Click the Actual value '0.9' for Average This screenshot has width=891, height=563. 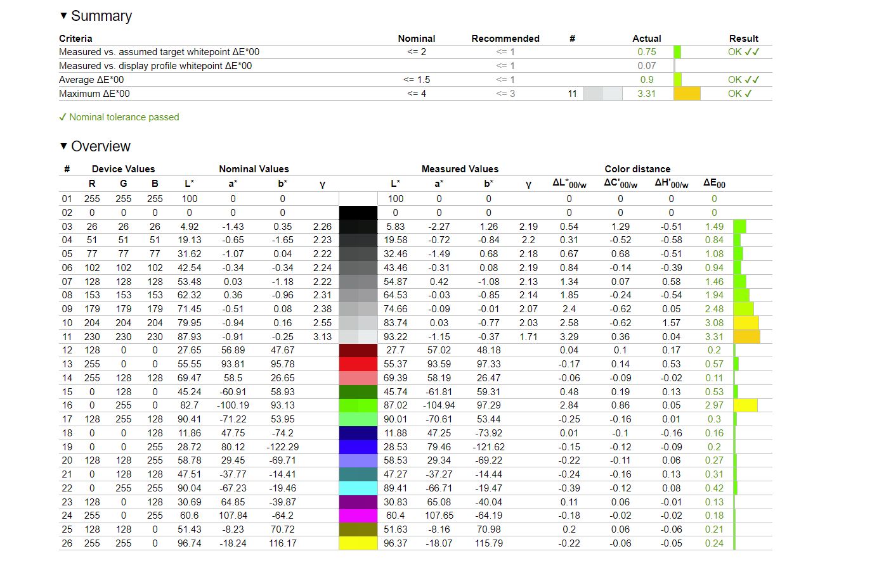[647, 80]
